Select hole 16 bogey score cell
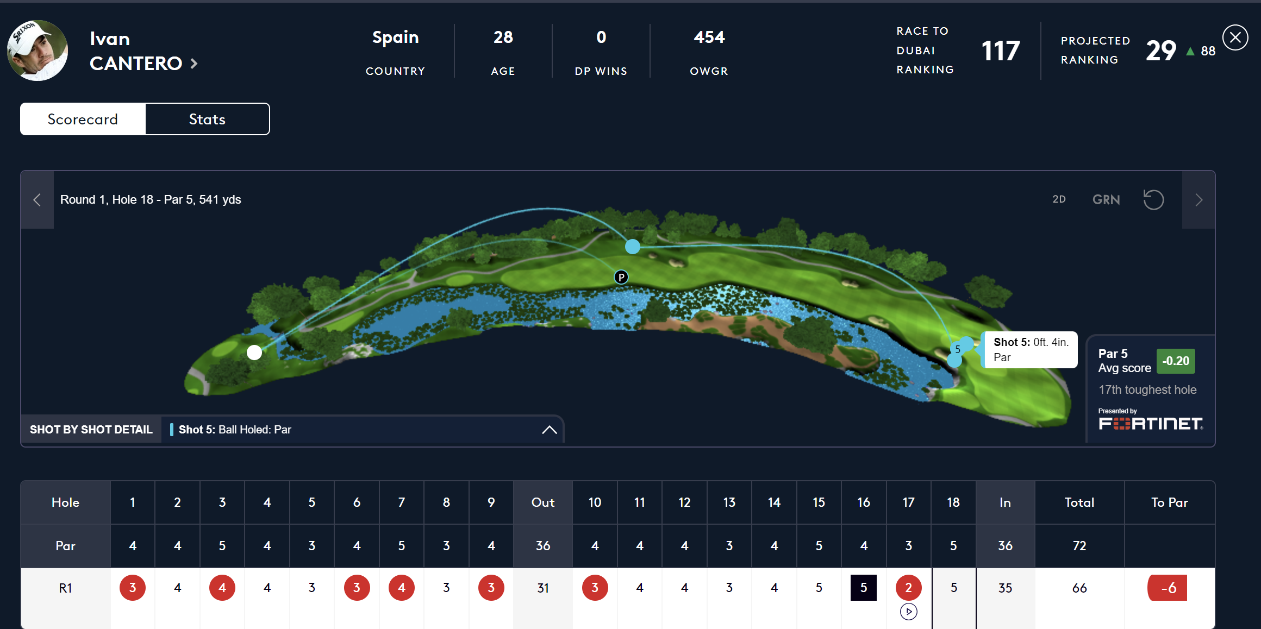Screen dimensions: 1261x629 pyautogui.click(x=863, y=588)
